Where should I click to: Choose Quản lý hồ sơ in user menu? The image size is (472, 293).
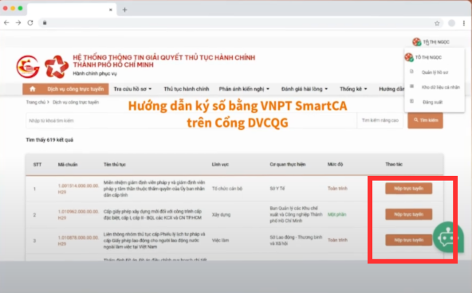point(435,72)
